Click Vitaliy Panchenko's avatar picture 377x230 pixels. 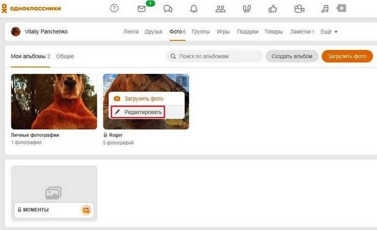pos(16,32)
